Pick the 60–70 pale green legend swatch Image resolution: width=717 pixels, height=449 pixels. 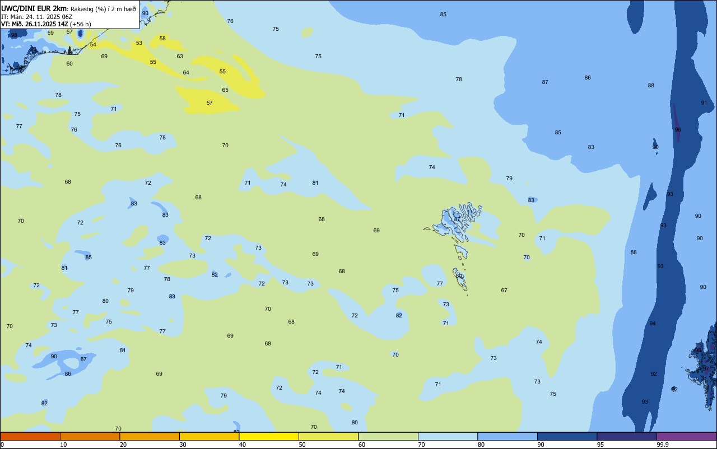[x=388, y=436]
